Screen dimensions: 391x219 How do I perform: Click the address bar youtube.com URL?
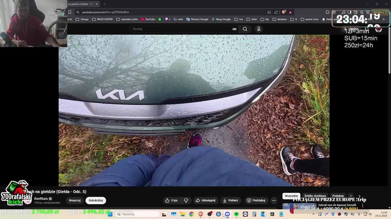click(105, 12)
